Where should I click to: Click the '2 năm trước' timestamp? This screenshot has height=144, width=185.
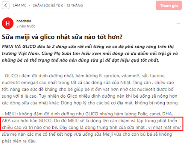[x=26, y=26]
